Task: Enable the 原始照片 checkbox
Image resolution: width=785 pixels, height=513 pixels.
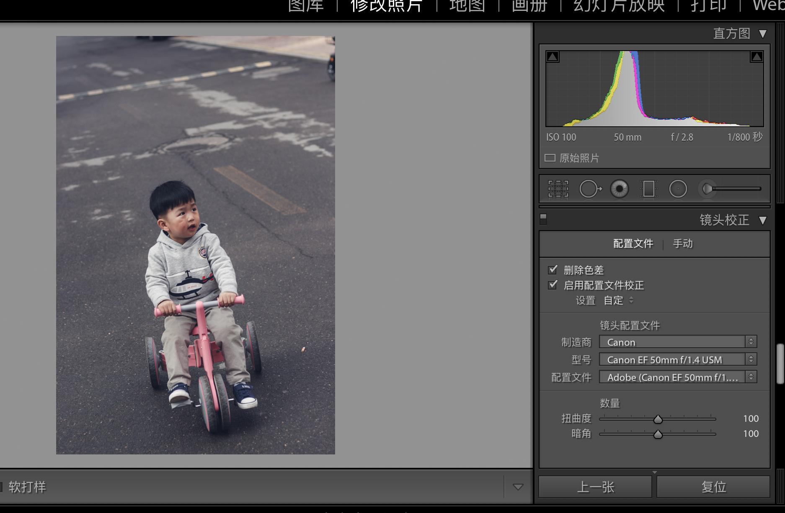Action: pyautogui.click(x=550, y=158)
